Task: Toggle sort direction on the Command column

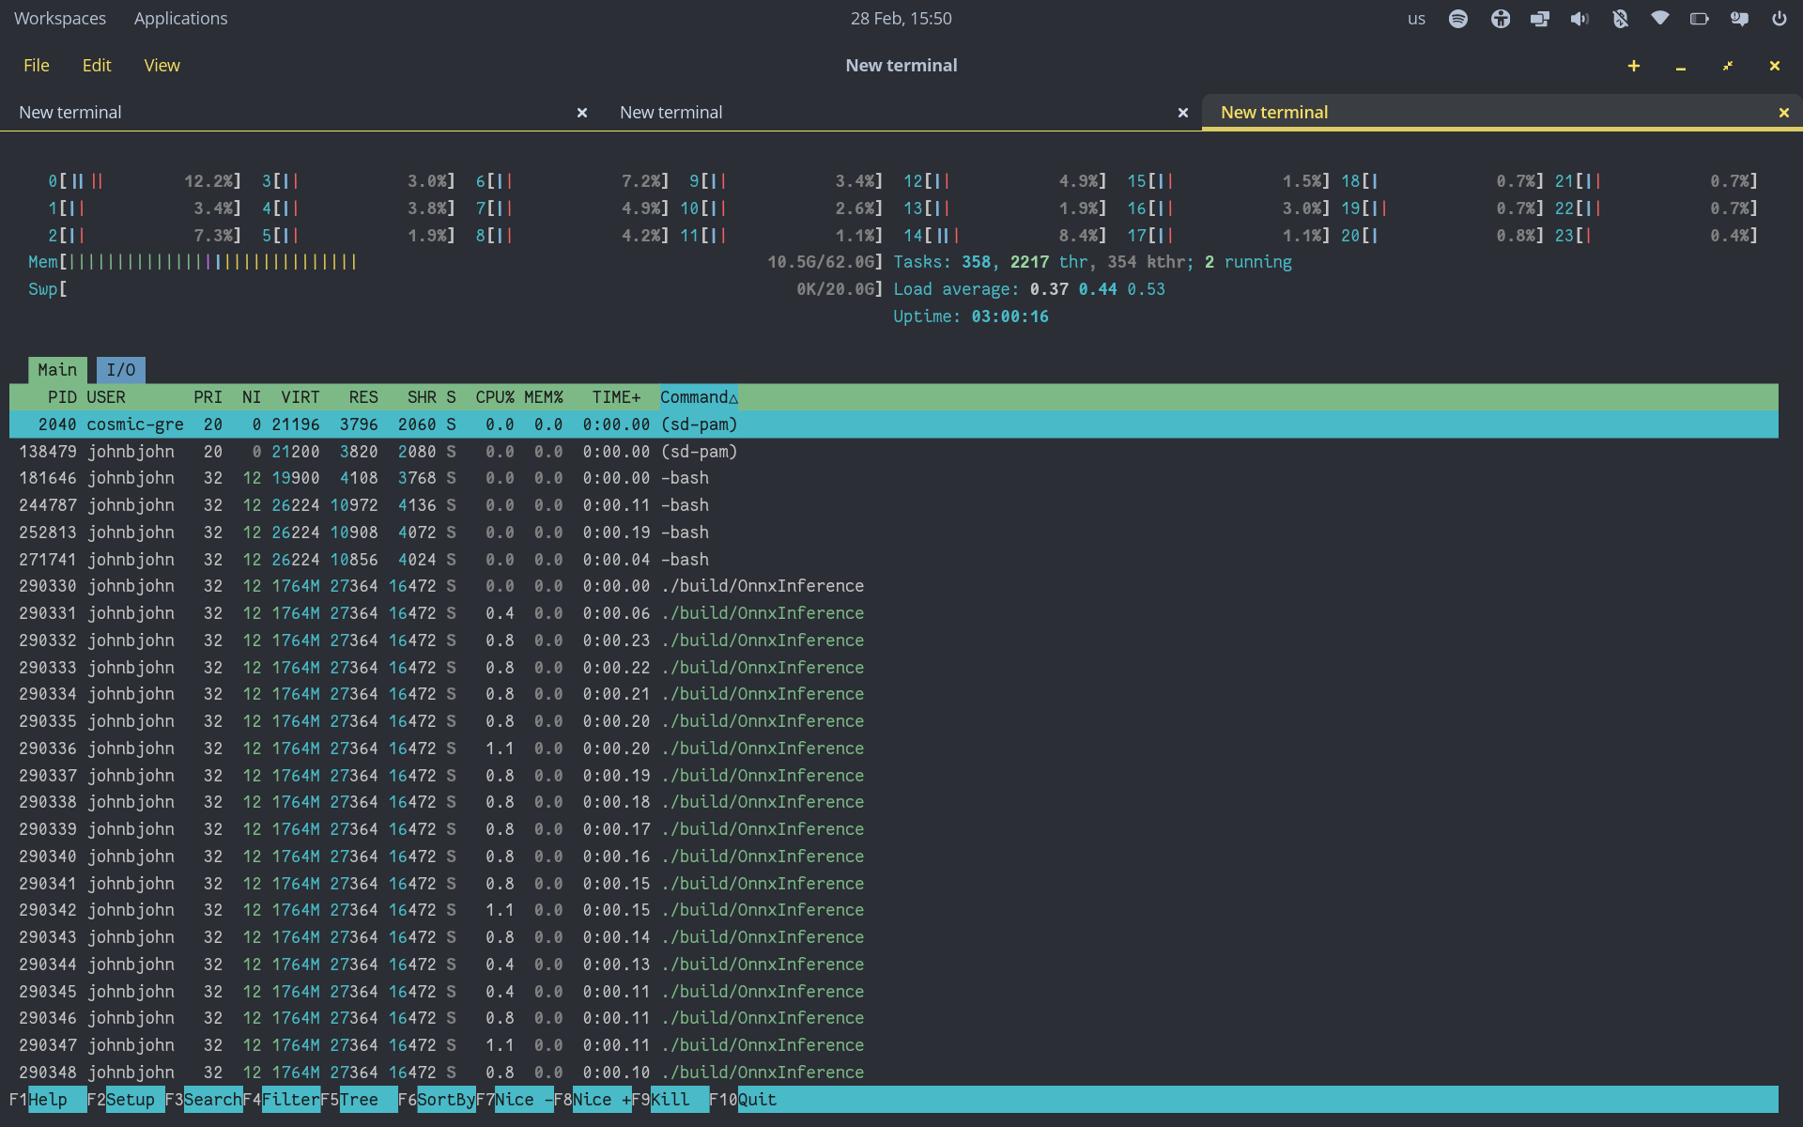Action: point(698,397)
